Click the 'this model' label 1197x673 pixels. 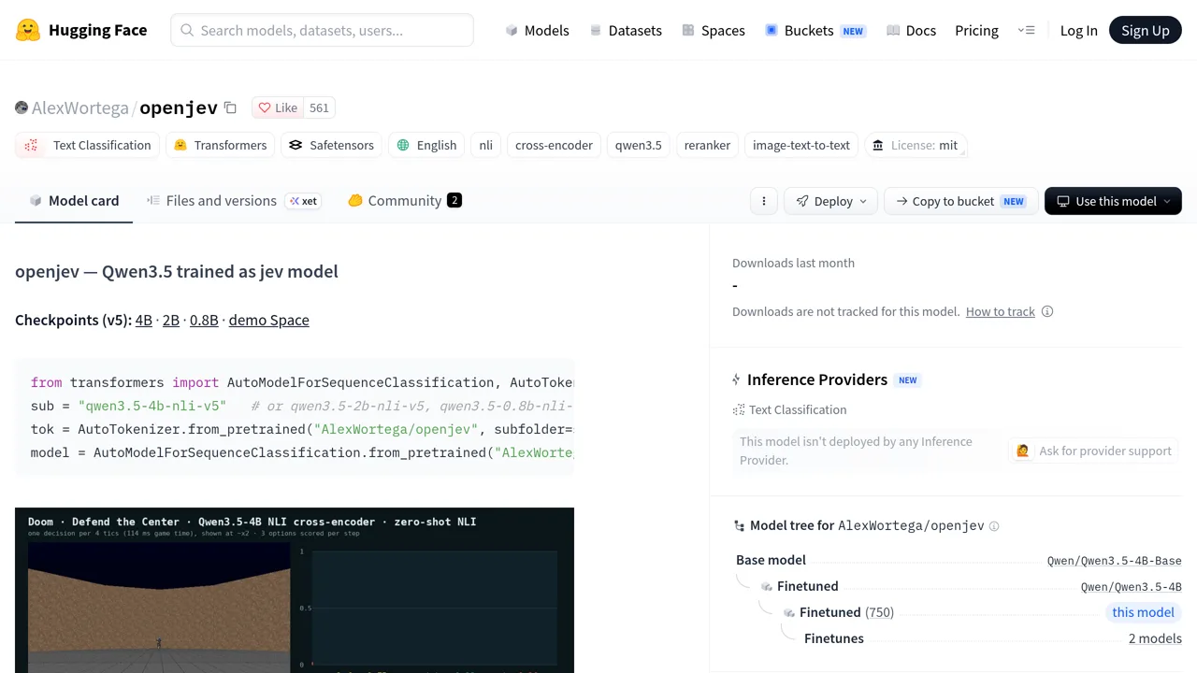[1143, 612]
